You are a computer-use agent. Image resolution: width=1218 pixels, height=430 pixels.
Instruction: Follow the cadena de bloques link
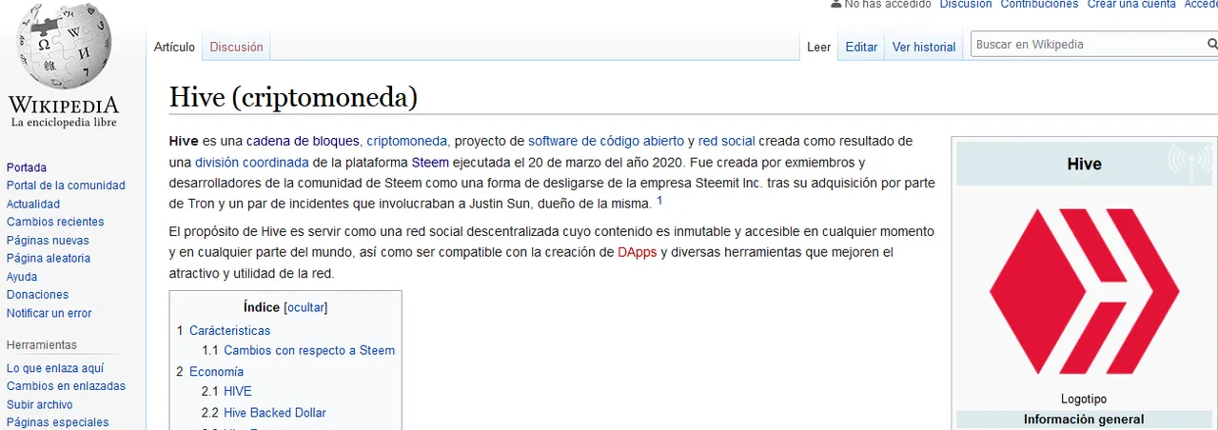click(303, 141)
